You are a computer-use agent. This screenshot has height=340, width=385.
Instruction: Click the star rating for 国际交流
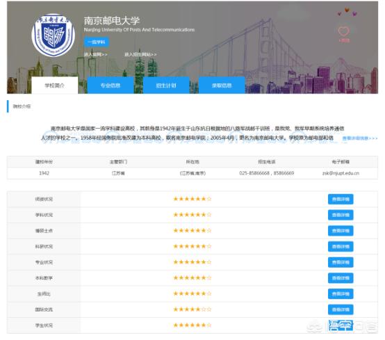click(x=192, y=309)
